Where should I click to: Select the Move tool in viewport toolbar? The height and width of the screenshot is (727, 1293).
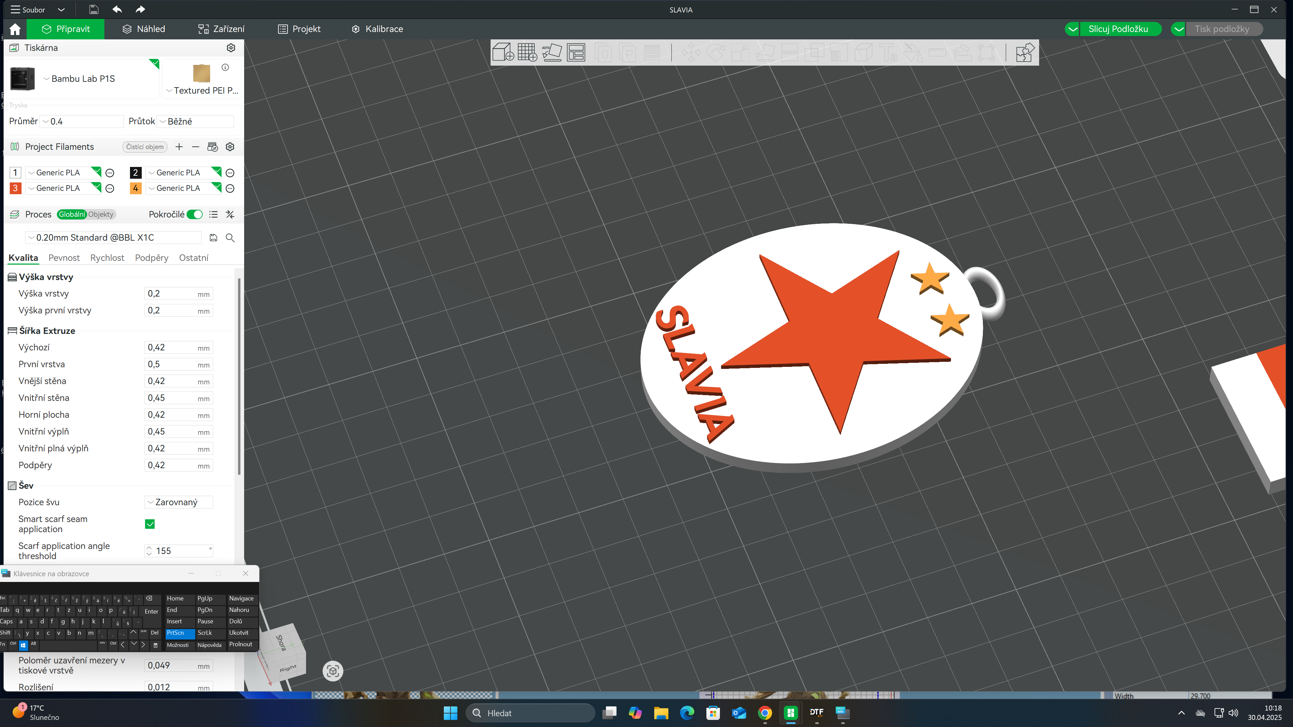[691, 52]
